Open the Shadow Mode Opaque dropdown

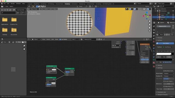169,76
